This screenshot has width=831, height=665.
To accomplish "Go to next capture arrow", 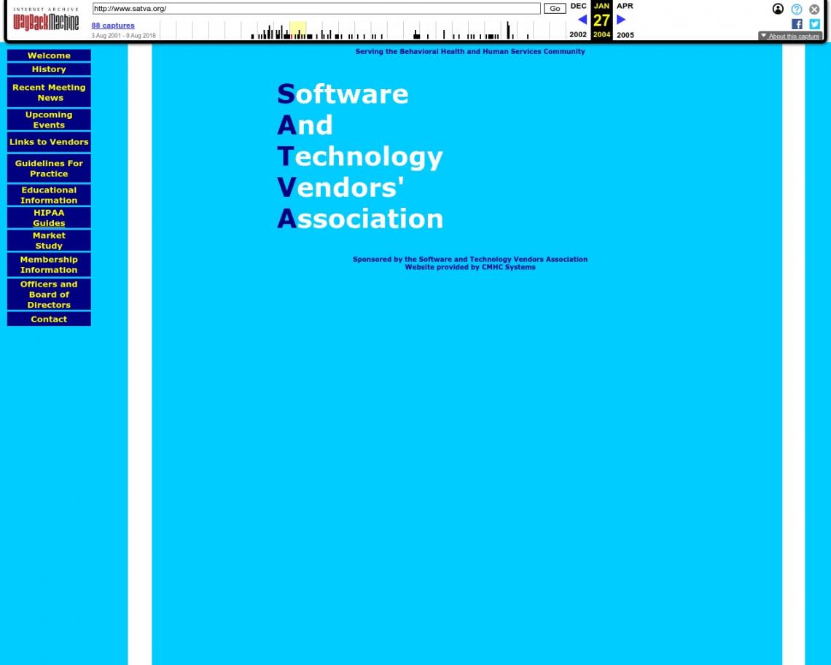I will (621, 20).
